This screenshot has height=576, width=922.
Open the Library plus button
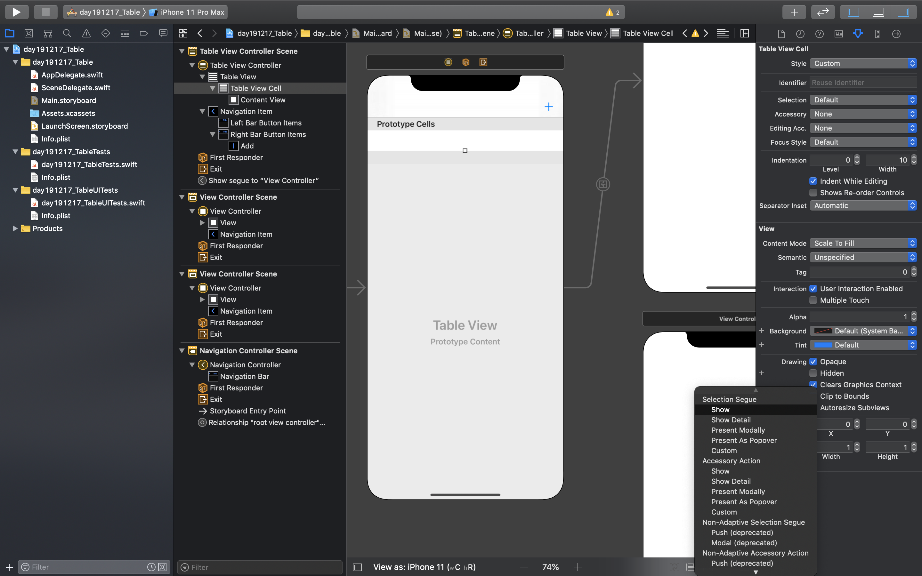794,12
